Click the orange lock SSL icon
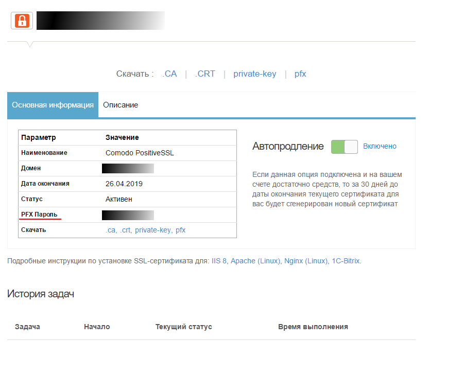 tap(22, 21)
